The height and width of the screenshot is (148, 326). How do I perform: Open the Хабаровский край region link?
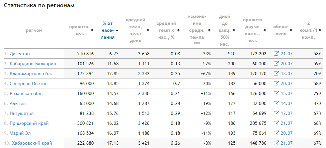click(x=32, y=143)
